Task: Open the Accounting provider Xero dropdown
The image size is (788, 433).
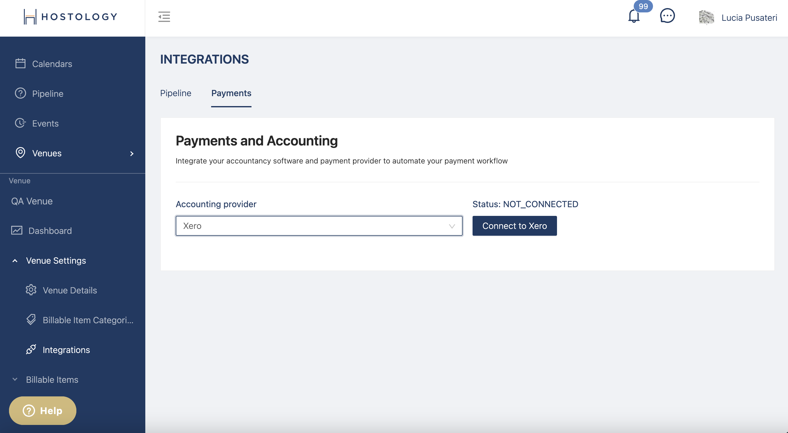Action: point(319,226)
